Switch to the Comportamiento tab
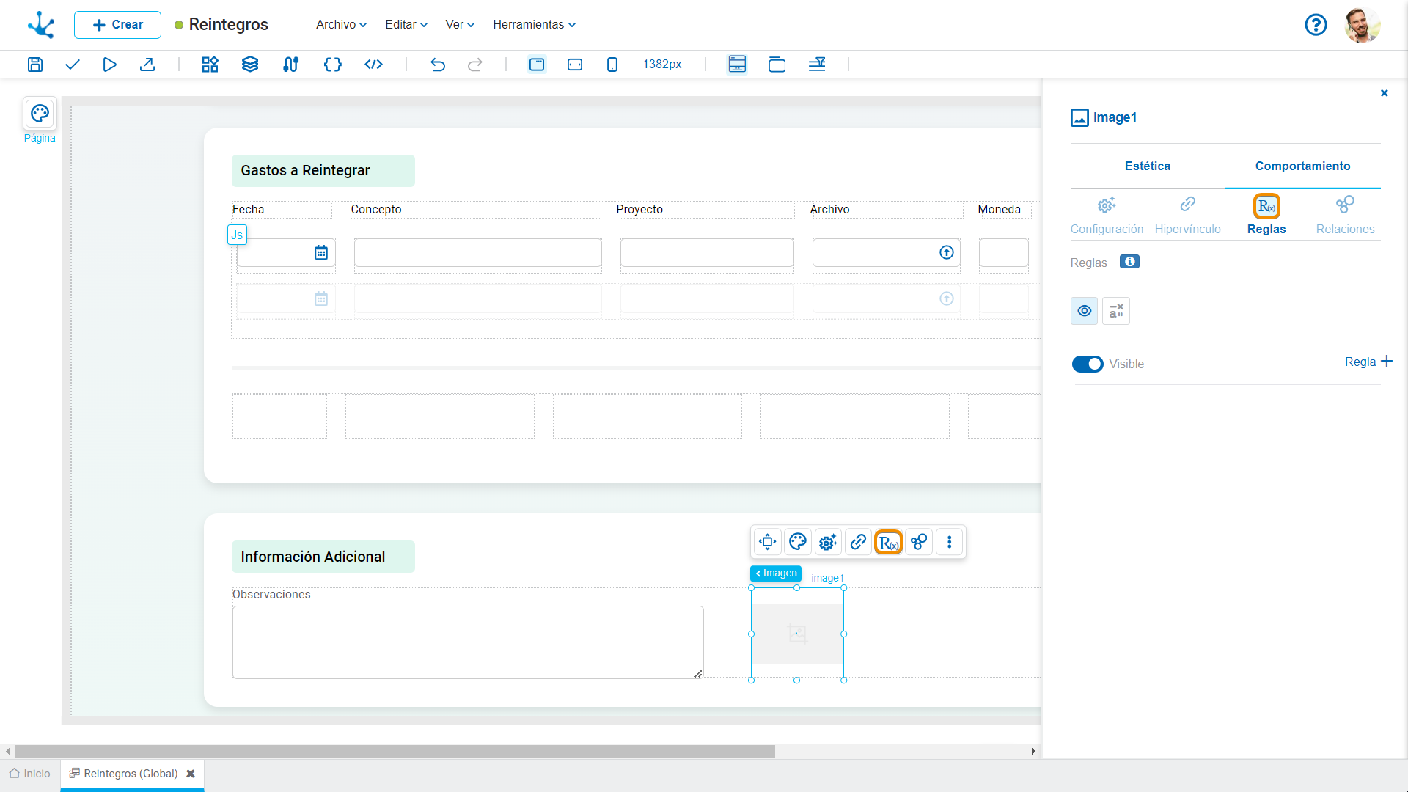 1302,166
